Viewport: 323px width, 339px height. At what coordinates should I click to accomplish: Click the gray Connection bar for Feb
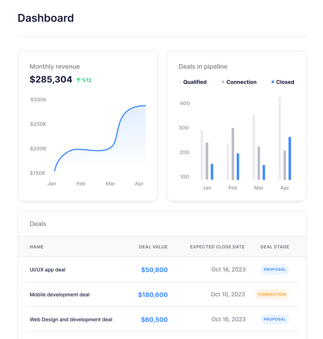233,154
